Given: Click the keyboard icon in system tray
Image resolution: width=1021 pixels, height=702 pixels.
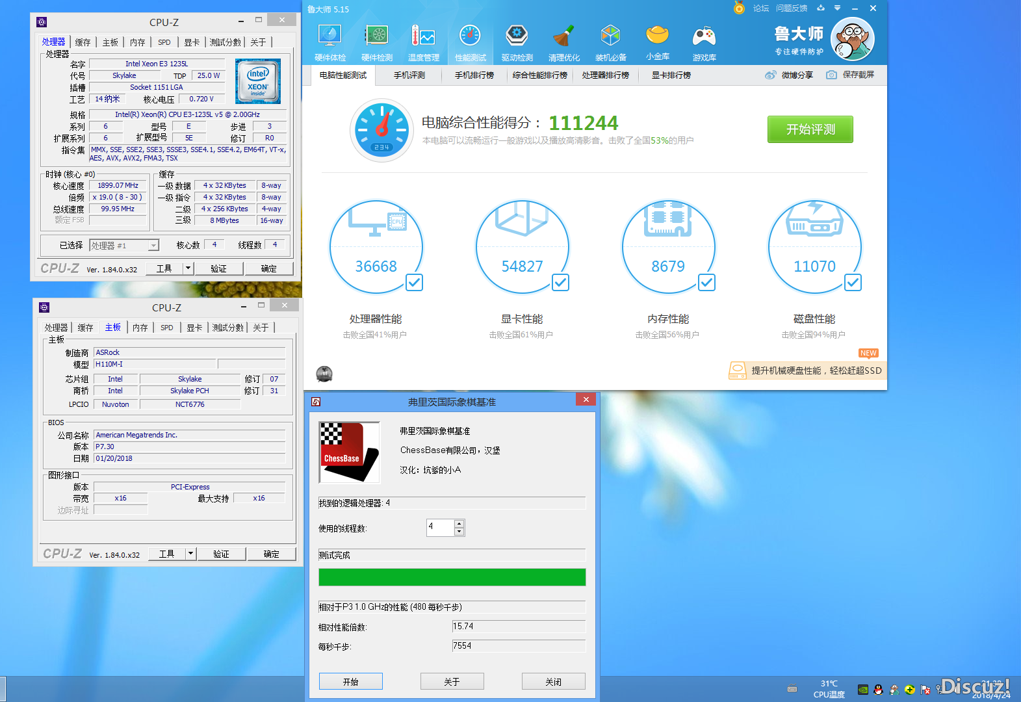Looking at the screenshot, I should click(x=792, y=689).
